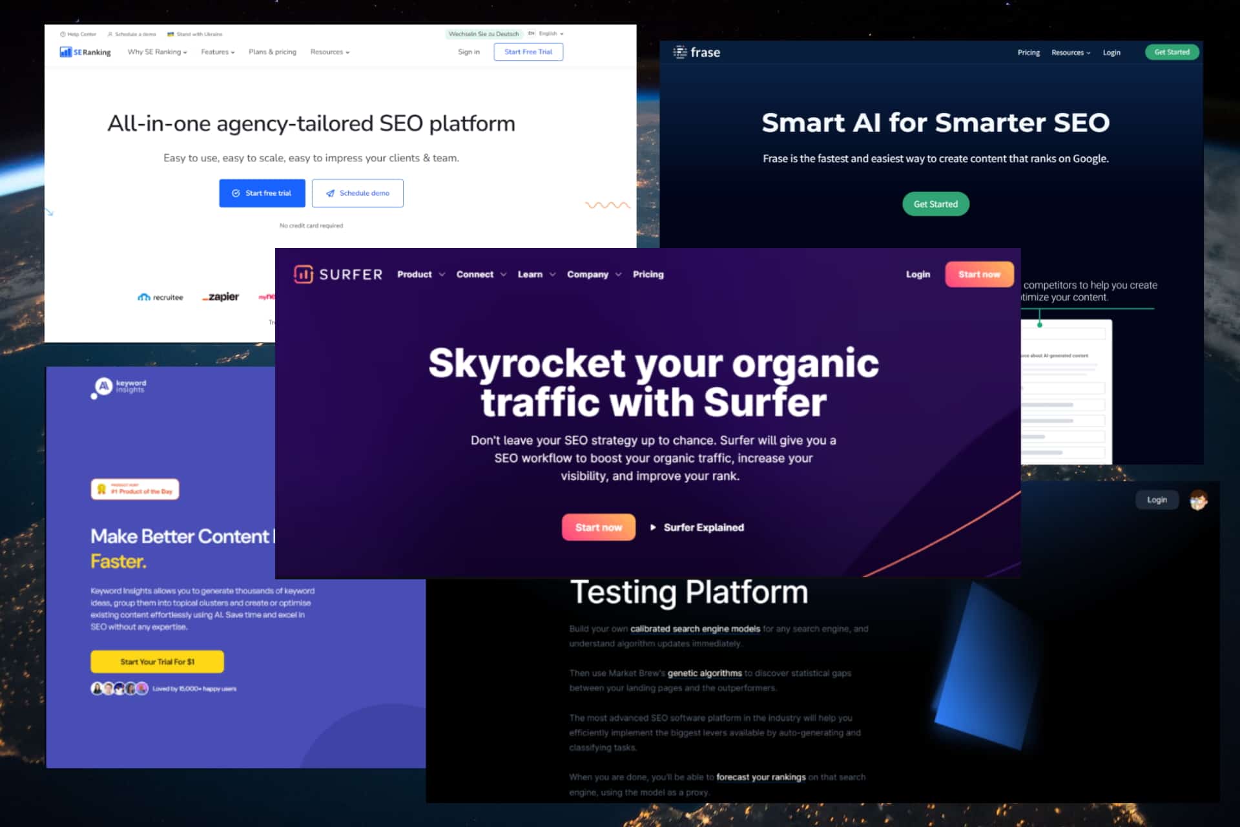This screenshot has height=827, width=1240.
Task: Click the happy users avatar group
Action: pyautogui.click(x=119, y=689)
